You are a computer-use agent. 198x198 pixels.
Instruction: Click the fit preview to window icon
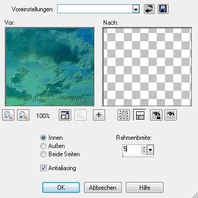pos(65,115)
